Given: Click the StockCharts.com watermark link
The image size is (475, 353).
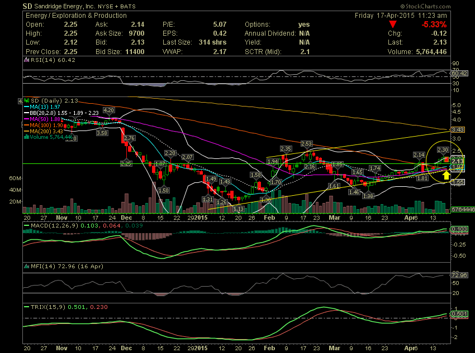Looking at the screenshot, I should click(425, 6).
